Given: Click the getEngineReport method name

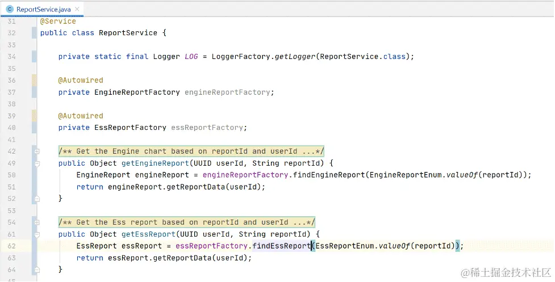Looking at the screenshot, I should pyautogui.click(x=155, y=163).
